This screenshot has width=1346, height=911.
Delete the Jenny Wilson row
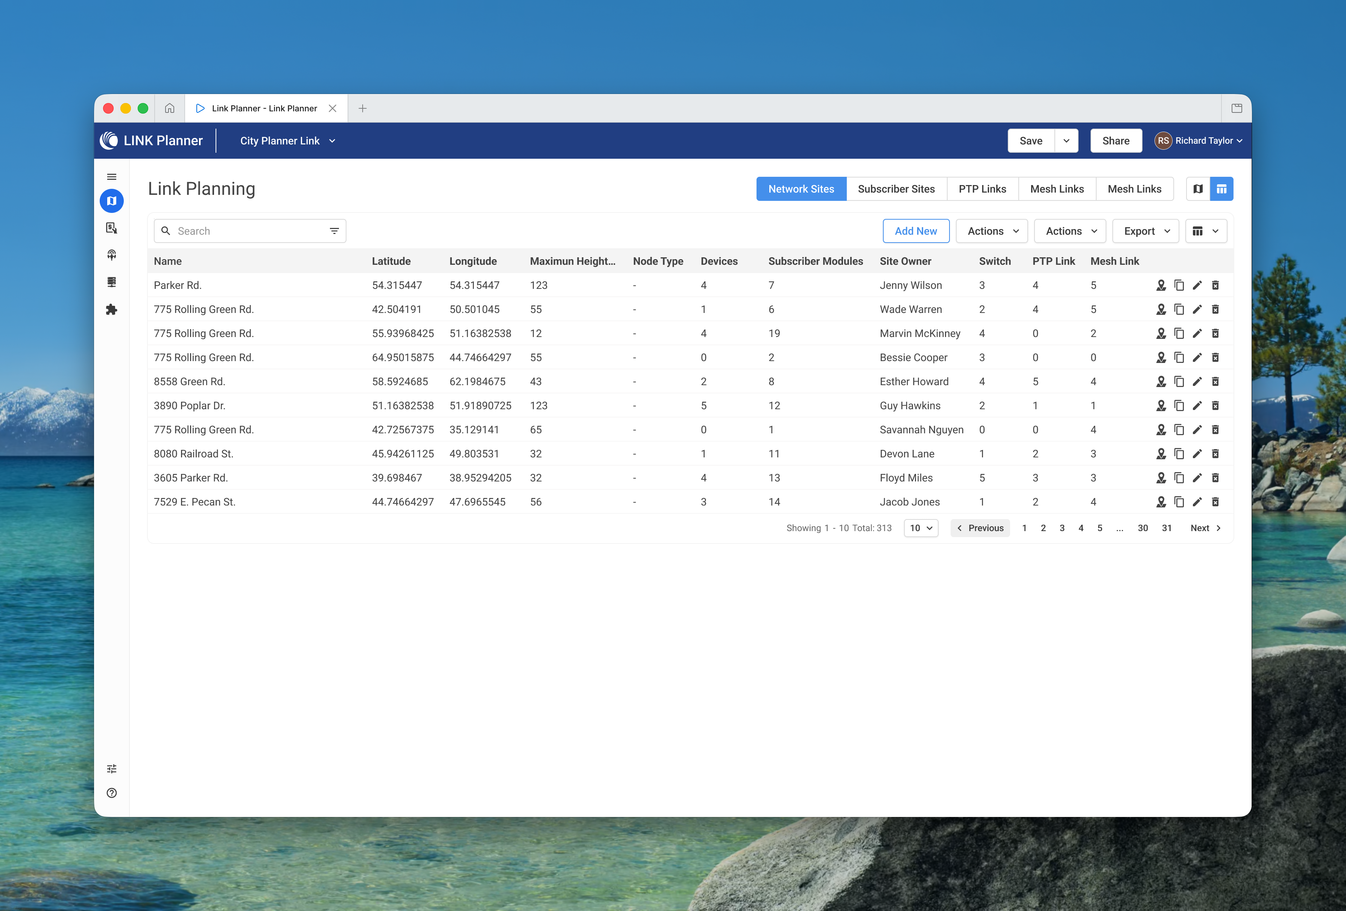(x=1216, y=285)
